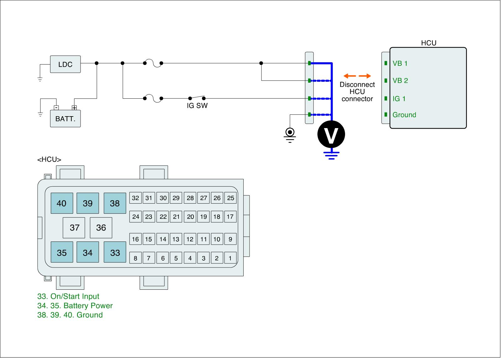This screenshot has height=358, width=501.
Task: Click the '34. 35. Battery Power' legend text
Action: (x=75, y=306)
